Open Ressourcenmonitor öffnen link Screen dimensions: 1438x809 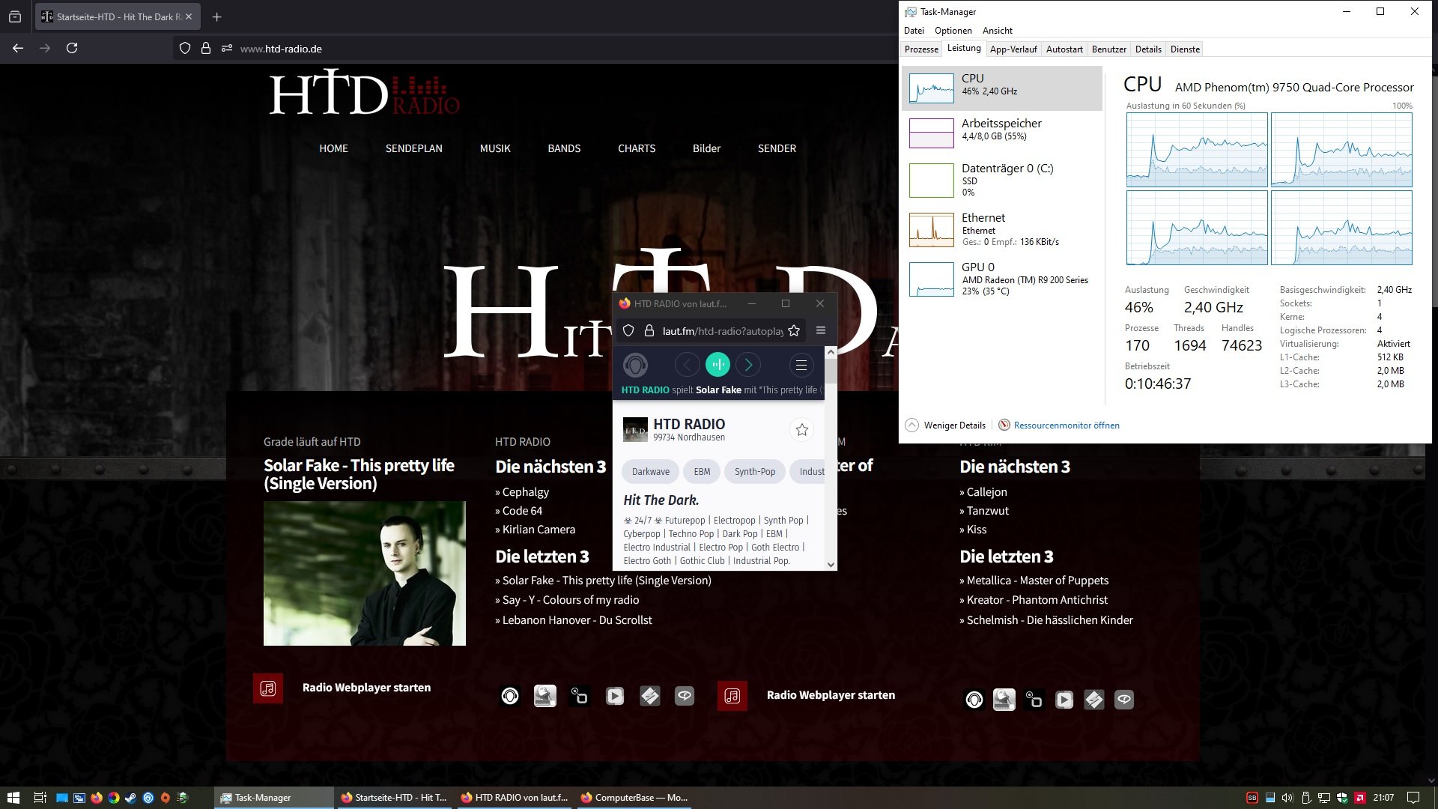tap(1066, 425)
